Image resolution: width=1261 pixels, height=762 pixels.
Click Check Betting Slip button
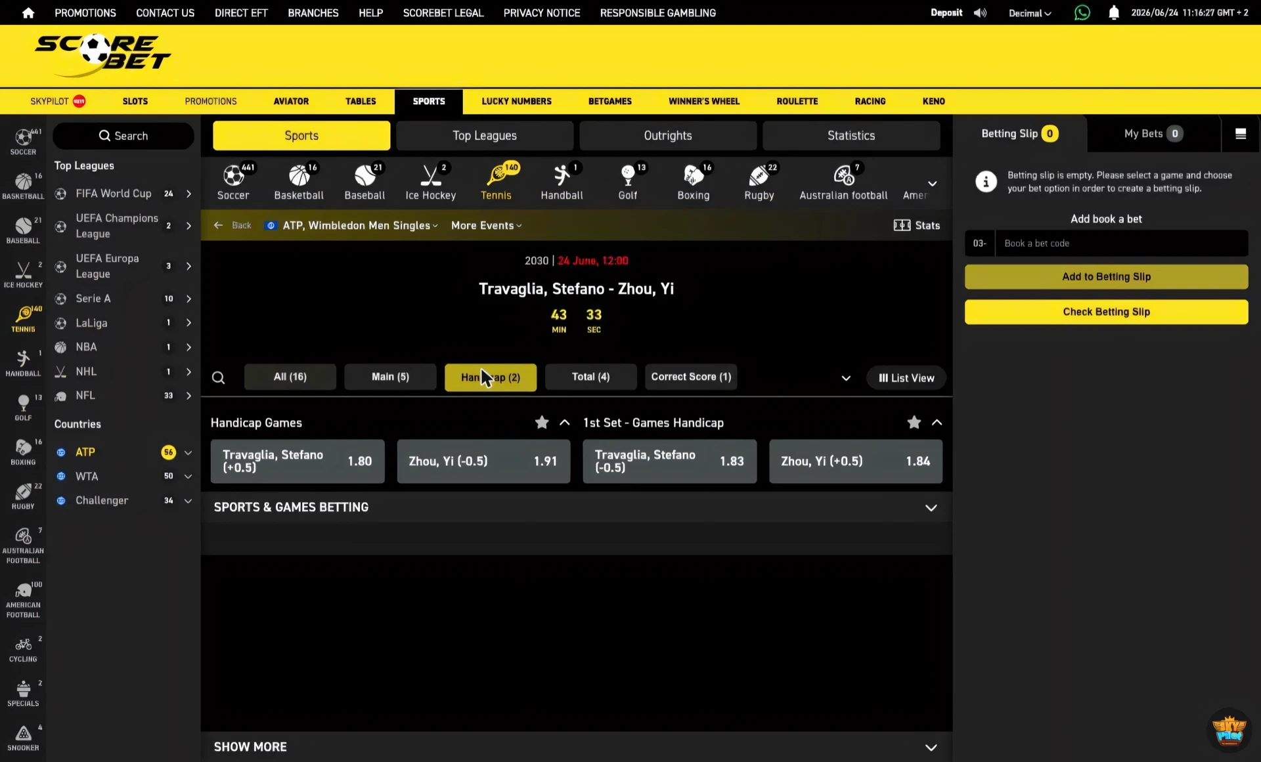[x=1106, y=312]
